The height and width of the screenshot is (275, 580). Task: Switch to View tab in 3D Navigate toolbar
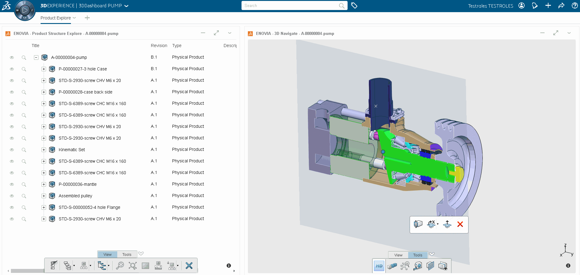[x=398, y=255]
